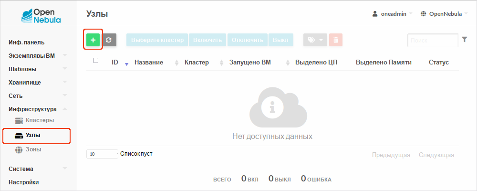Open the Кластеры section
Image resolution: width=477 pixels, height=191 pixels.
point(39,120)
